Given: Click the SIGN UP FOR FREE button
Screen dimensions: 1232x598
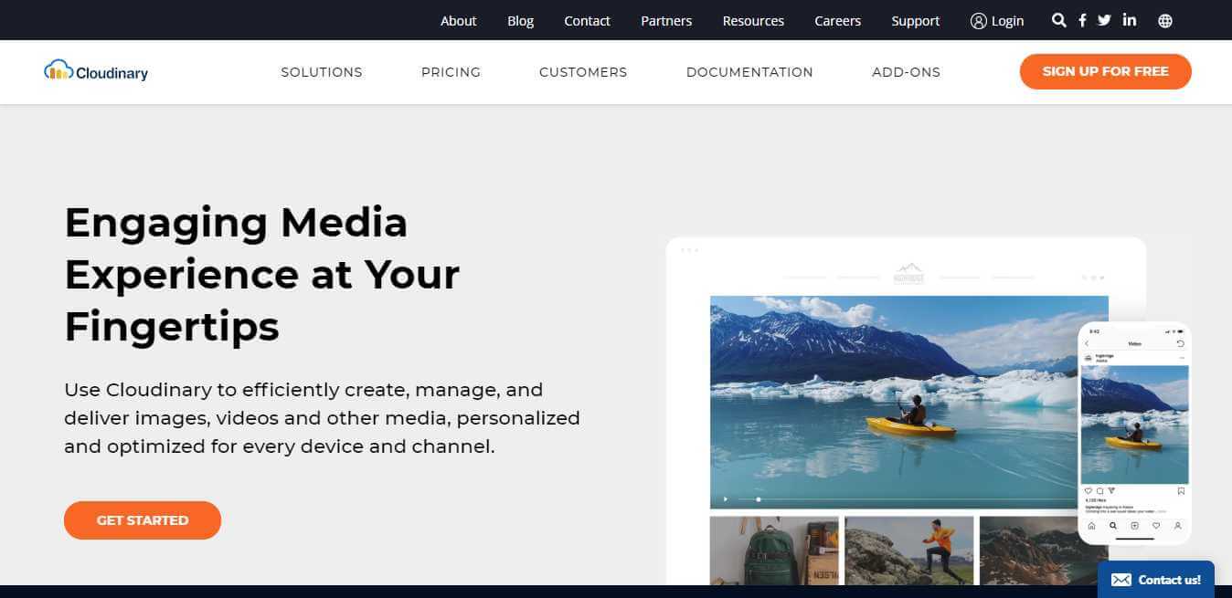Looking at the screenshot, I should [x=1106, y=71].
